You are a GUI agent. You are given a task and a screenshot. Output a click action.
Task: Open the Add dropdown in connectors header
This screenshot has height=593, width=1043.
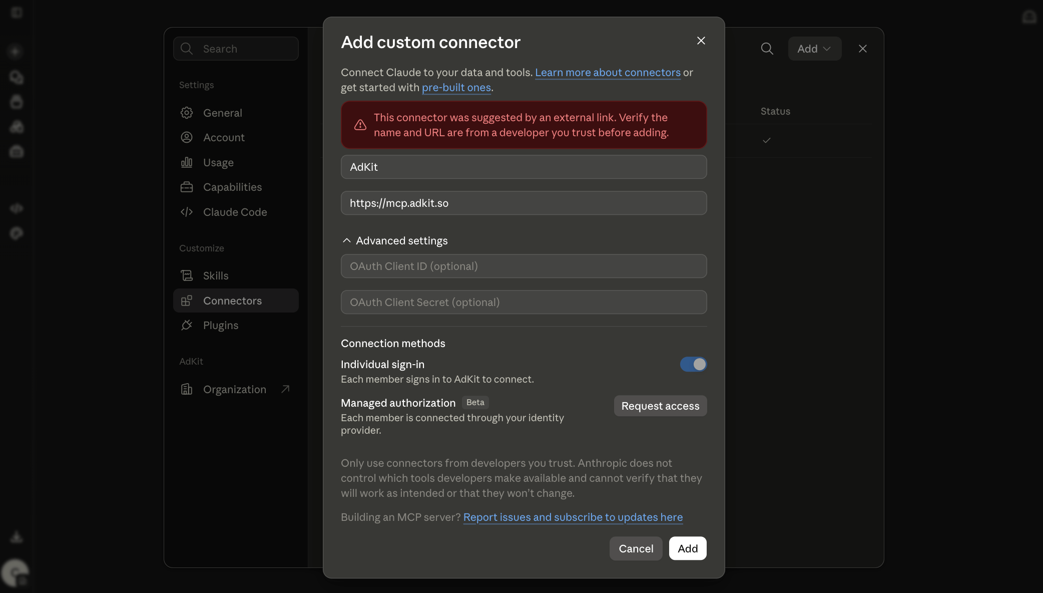pyautogui.click(x=814, y=49)
